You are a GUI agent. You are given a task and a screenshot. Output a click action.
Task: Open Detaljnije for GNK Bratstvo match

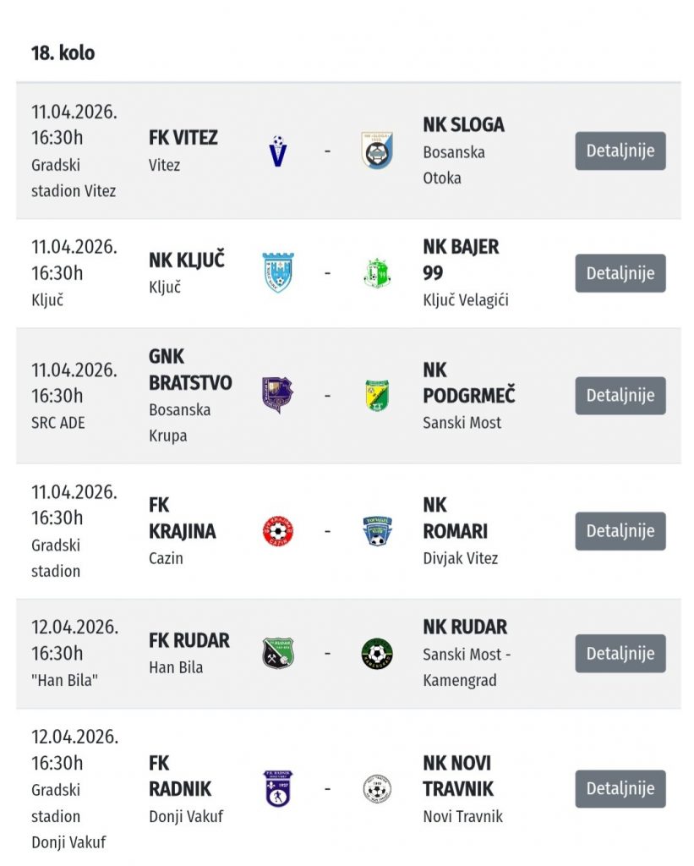point(620,395)
